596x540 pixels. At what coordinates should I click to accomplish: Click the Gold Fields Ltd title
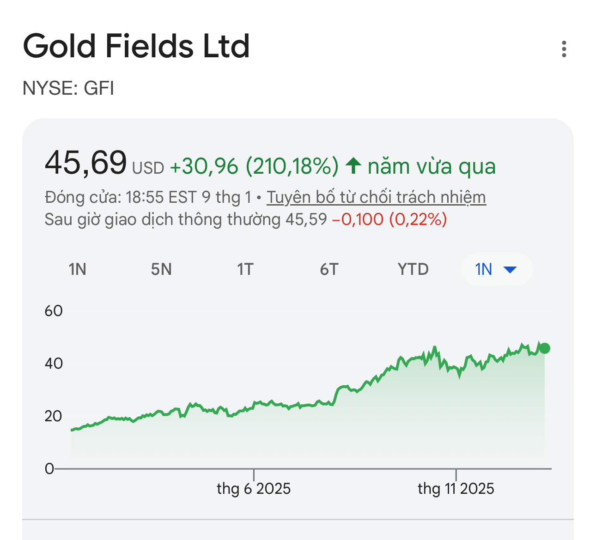pyautogui.click(x=136, y=46)
